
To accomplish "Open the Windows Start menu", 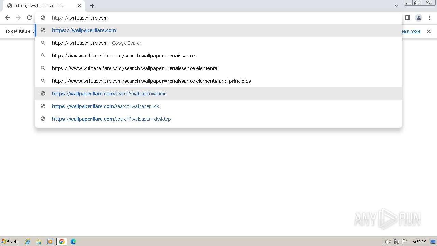I will pos(10,242).
